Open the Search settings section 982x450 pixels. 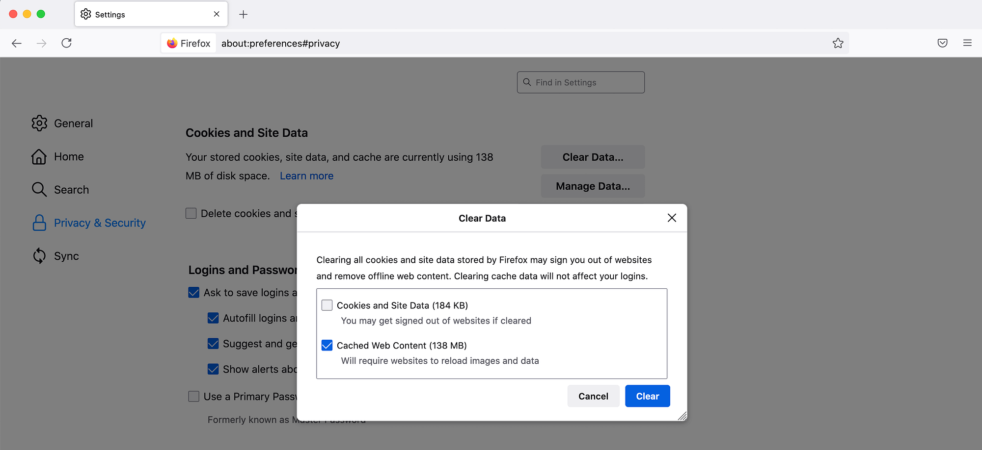pos(71,189)
